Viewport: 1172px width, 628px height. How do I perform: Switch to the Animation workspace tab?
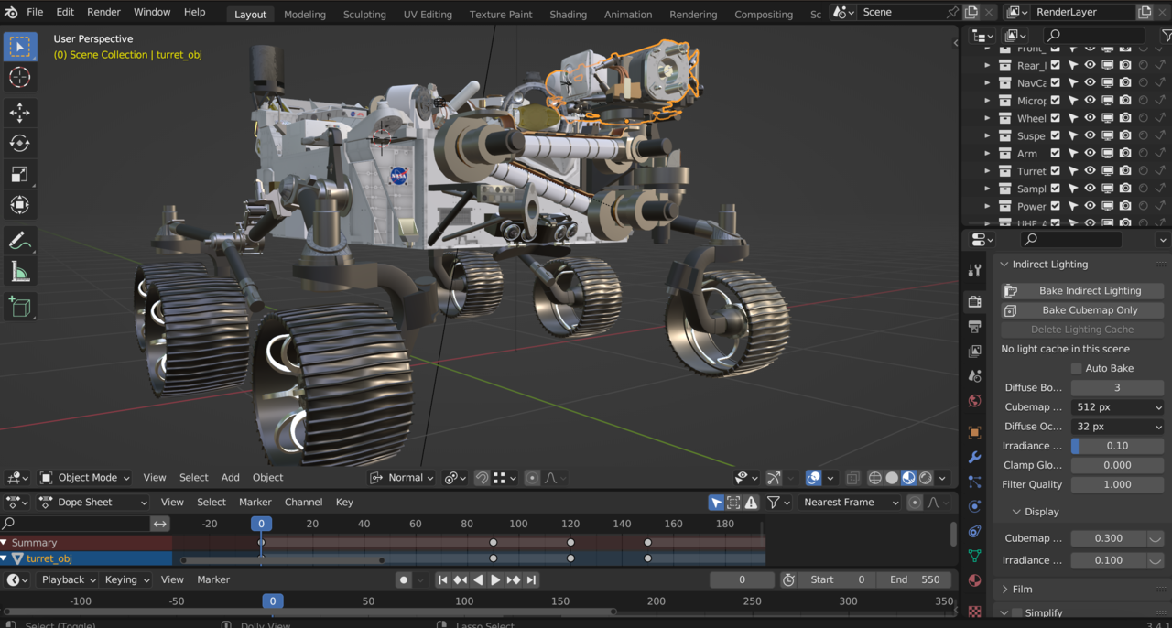click(x=628, y=14)
